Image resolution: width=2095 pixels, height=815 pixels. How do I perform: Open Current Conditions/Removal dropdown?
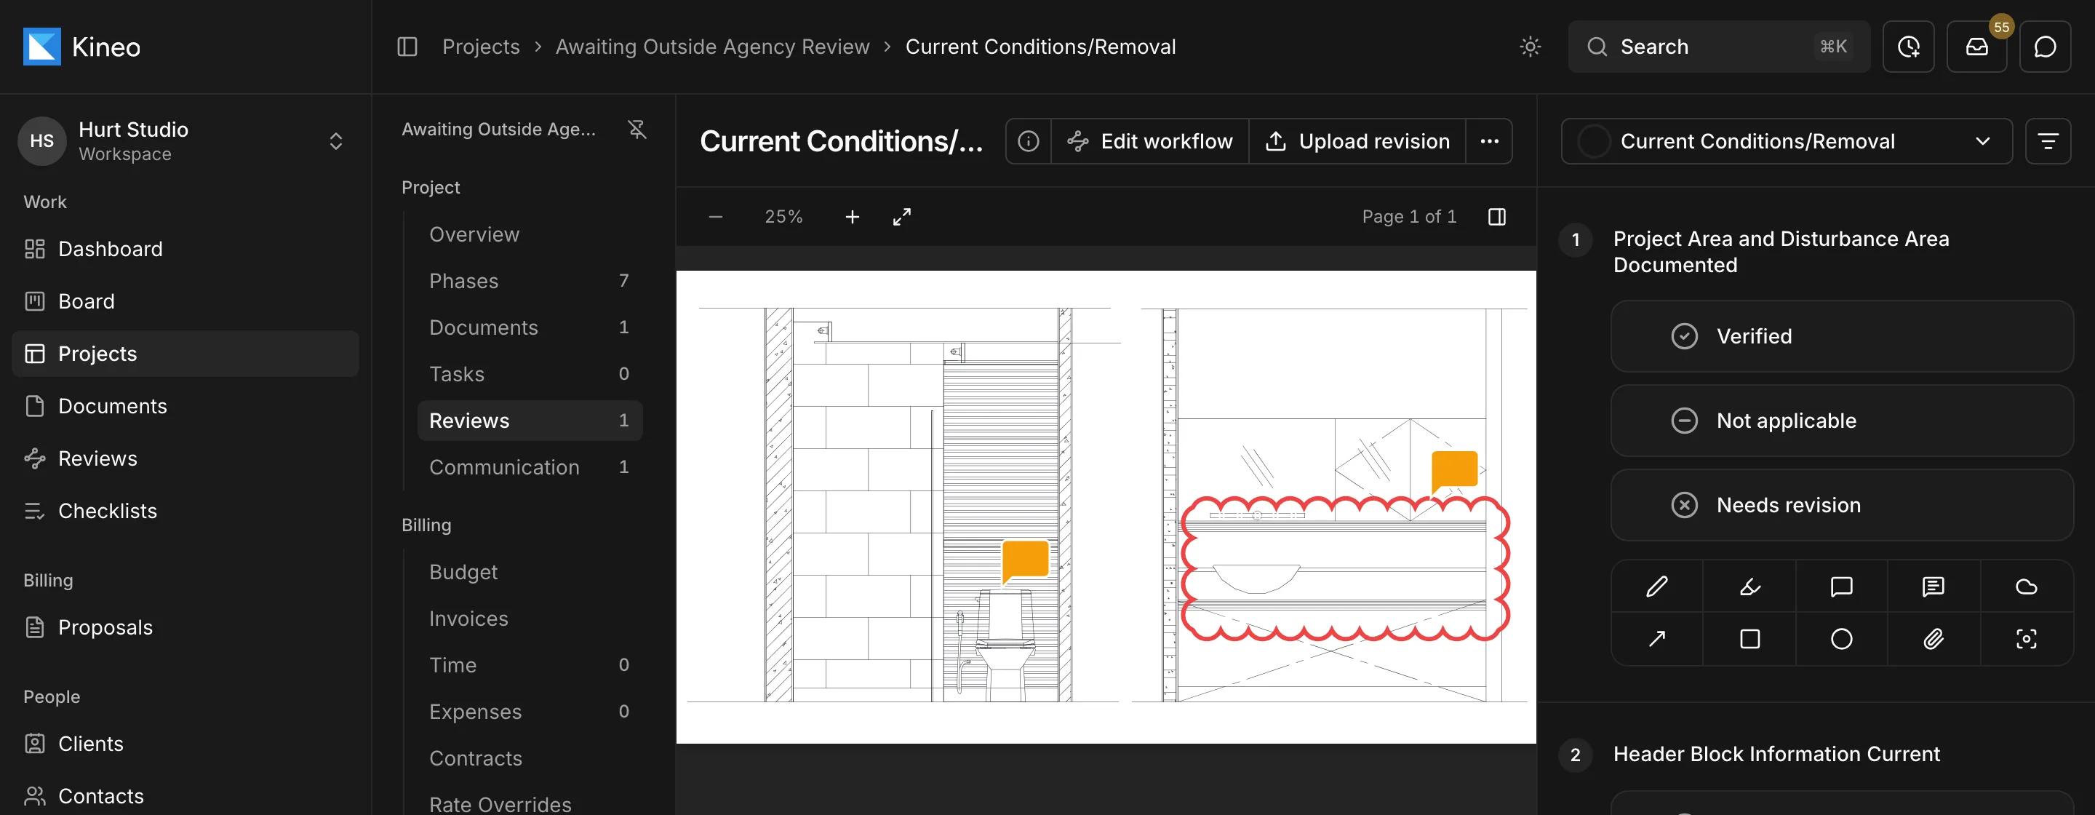1786,140
